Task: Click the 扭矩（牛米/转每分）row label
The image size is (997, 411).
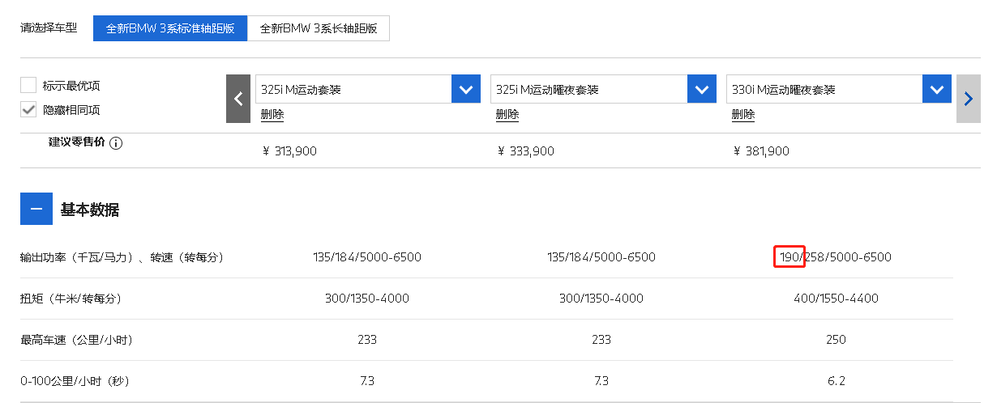Action: 71,299
